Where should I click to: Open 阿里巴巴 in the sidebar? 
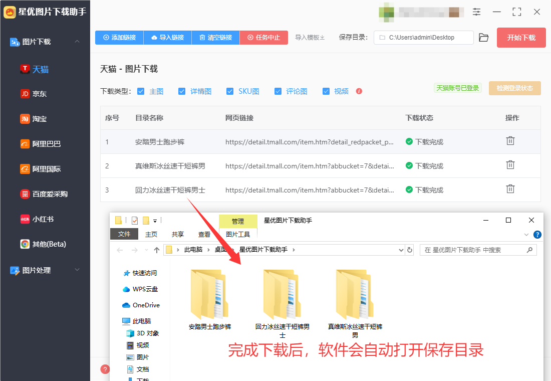pyautogui.click(x=41, y=144)
